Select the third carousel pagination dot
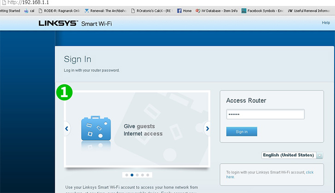The height and width of the screenshot is (193, 335). [x=137, y=175]
